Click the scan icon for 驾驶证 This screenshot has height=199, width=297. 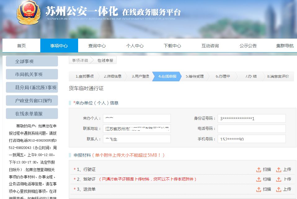point(259,180)
